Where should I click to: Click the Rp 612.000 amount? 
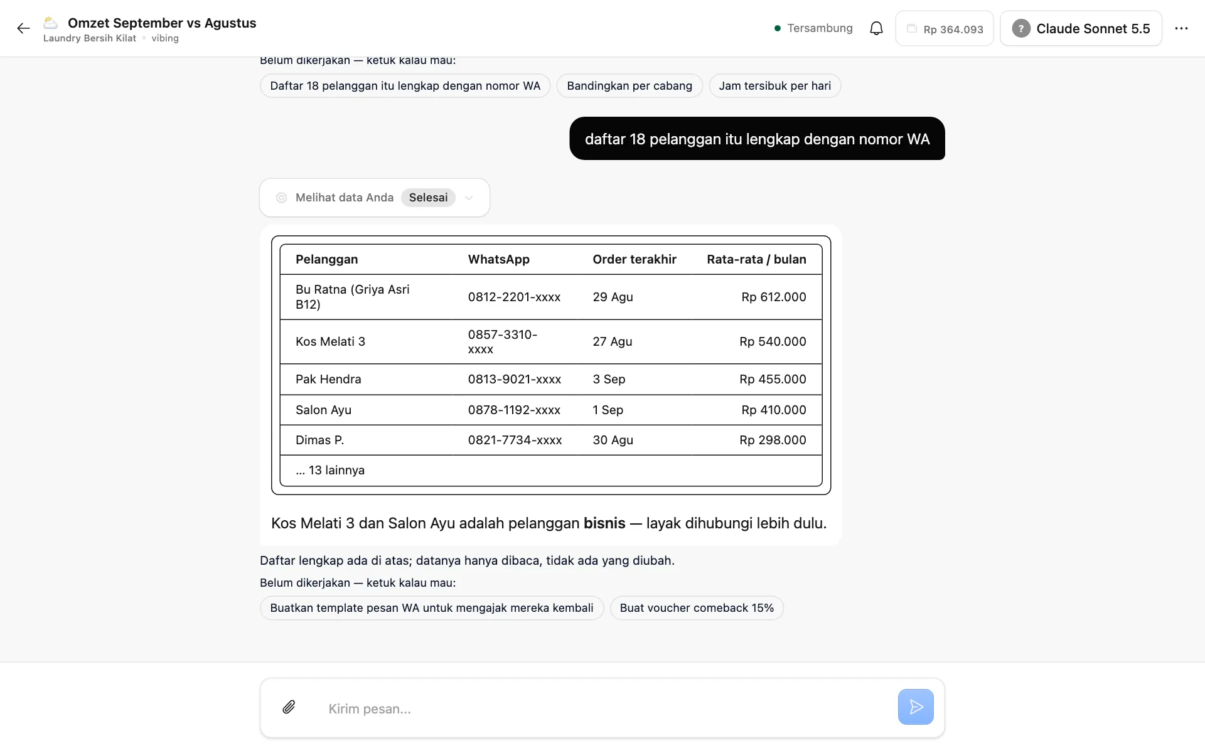click(774, 297)
